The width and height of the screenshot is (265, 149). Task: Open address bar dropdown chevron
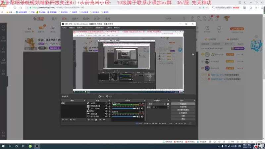tap(206, 8)
